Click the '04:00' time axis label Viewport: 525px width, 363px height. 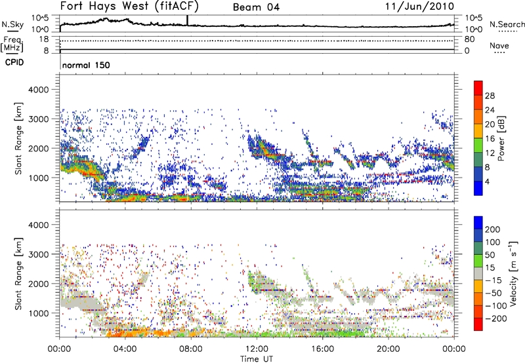tap(125, 349)
